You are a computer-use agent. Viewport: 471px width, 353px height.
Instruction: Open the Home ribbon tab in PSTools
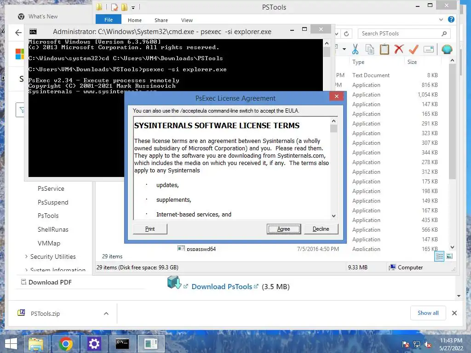point(135,20)
